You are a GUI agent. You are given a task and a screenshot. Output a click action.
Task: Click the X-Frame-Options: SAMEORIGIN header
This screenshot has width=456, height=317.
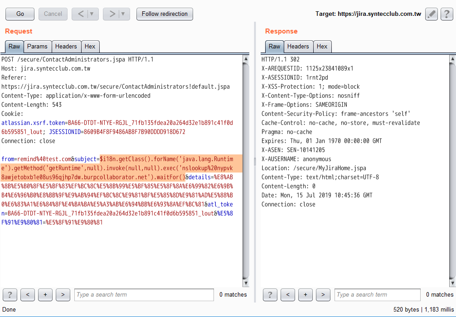[x=304, y=105]
